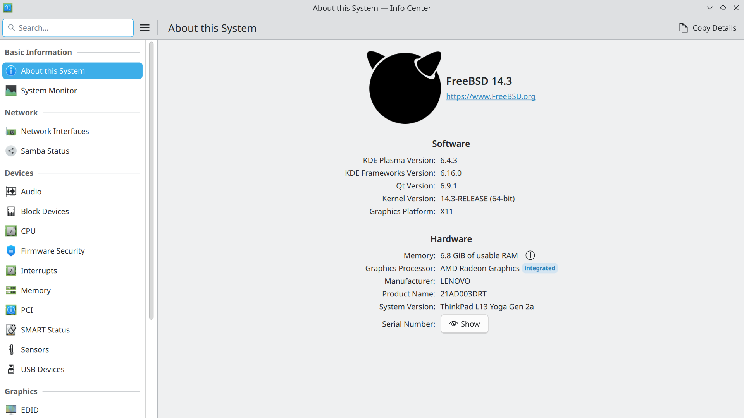Open SMART Status page
Viewport: 744px width, 418px height.
click(x=45, y=330)
